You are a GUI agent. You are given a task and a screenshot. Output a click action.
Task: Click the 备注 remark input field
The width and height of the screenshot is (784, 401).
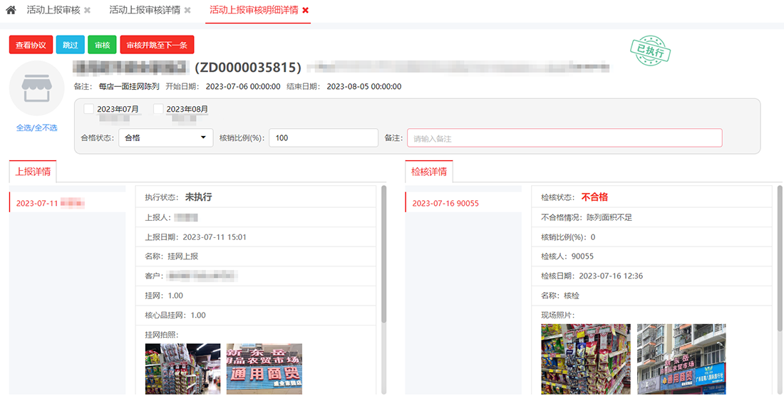564,138
